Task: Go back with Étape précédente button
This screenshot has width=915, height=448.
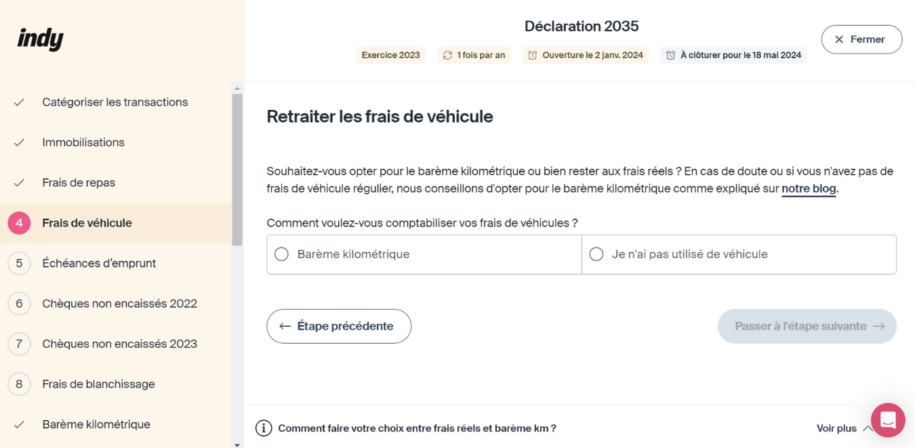Action: click(x=339, y=326)
